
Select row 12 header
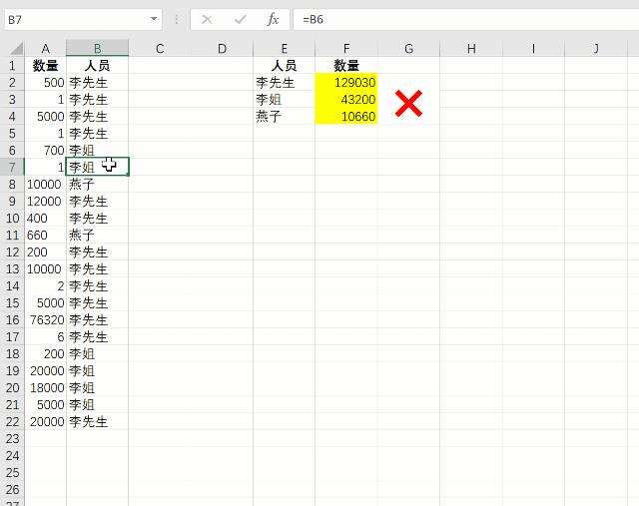pyautogui.click(x=12, y=252)
